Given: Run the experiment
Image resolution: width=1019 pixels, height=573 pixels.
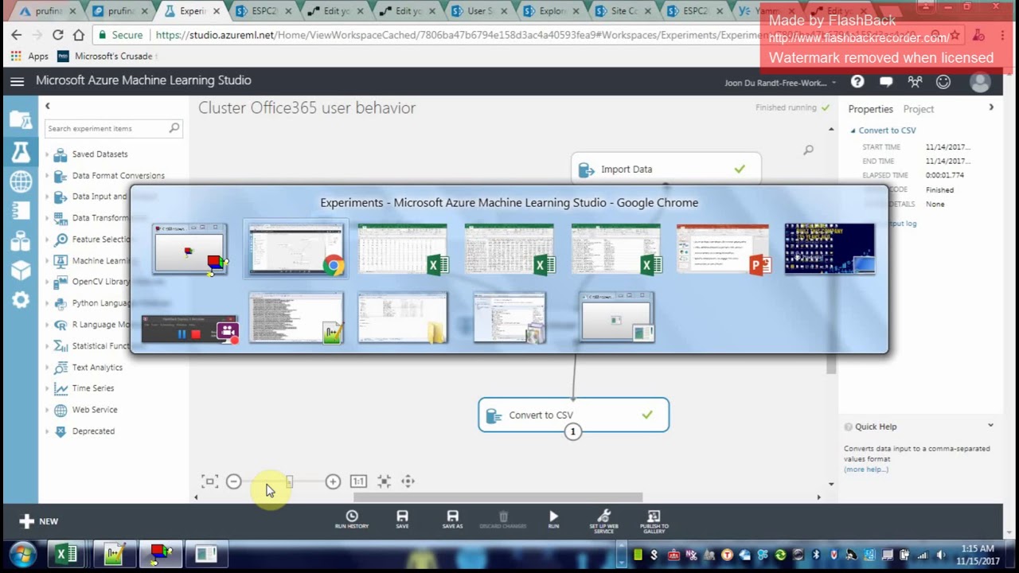Looking at the screenshot, I should (x=553, y=520).
